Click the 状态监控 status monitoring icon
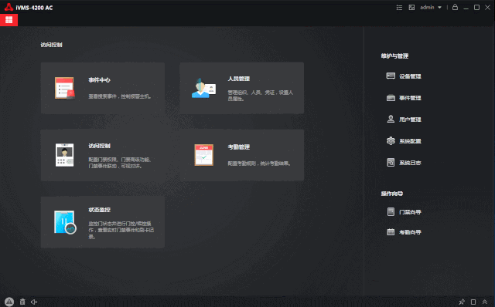 tap(65, 222)
